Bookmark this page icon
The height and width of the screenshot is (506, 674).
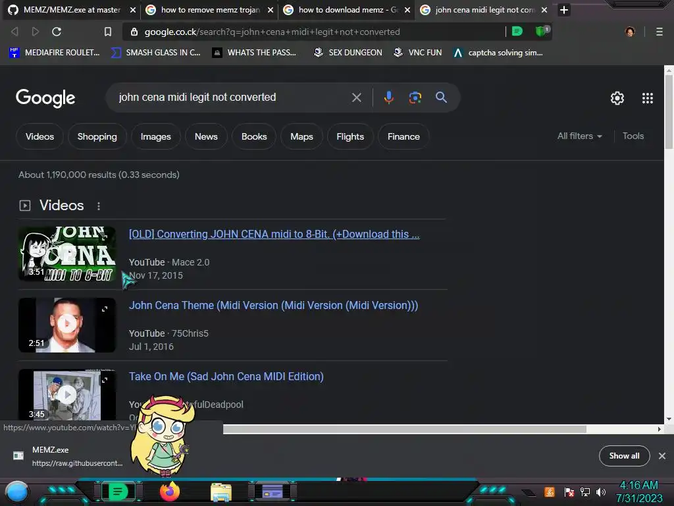coord(108,32)
